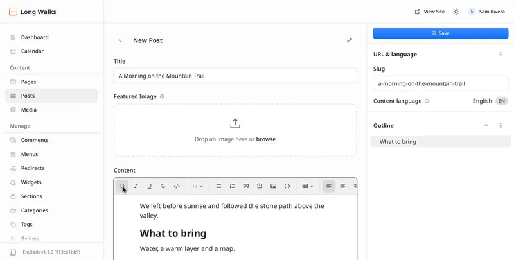Viewport: 514px width, 260px height.
Task: Insert image from the editor toolbar
Action: [274, 186]
